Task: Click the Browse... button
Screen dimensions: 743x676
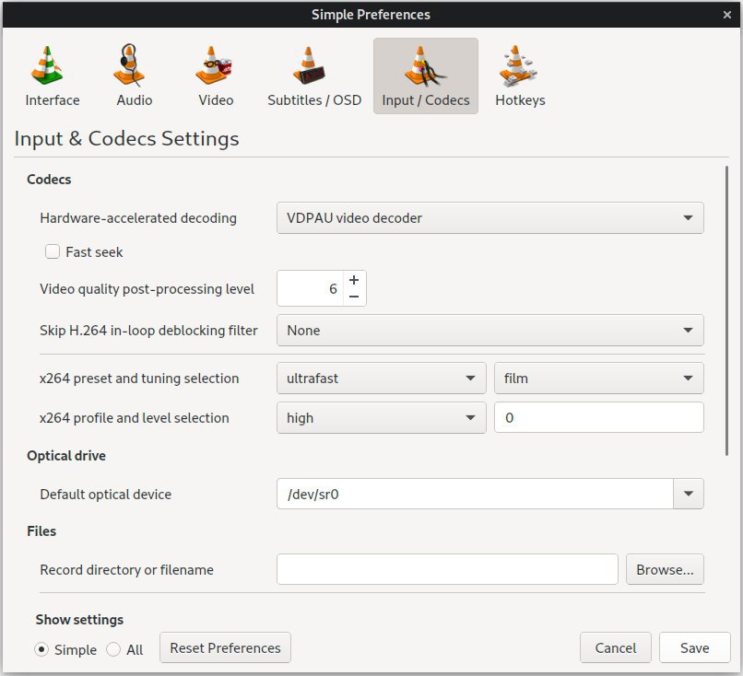Action: point(665,569)
